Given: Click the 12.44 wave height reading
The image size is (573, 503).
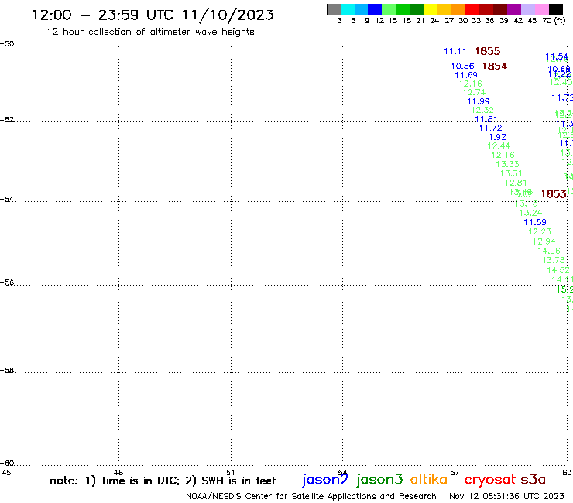Looking at the screenshot, I should (499, 146).
